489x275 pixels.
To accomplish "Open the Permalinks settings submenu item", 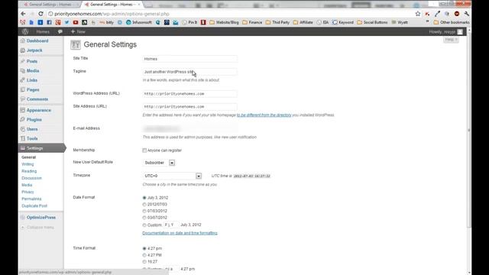I will (x=31, y=199).
